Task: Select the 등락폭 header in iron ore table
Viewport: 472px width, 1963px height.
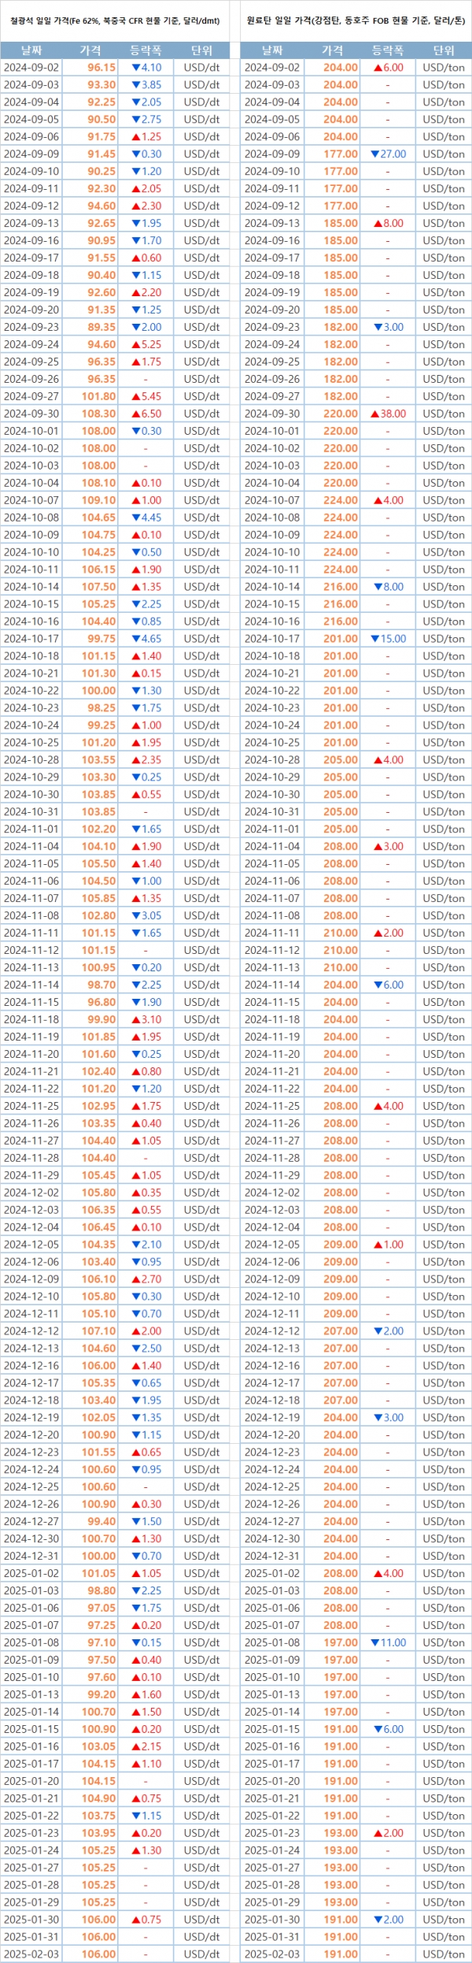Action: (x=146, y=50)
